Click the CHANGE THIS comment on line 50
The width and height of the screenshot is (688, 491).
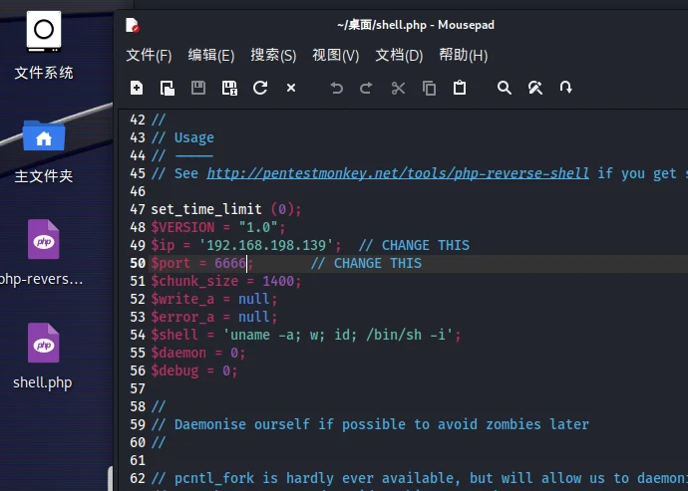(x=366, y=263)
